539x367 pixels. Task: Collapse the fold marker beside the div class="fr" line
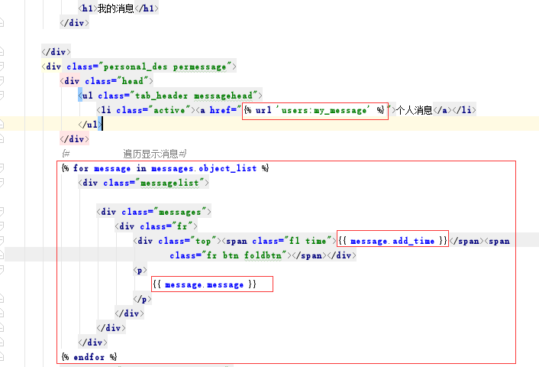2,226
